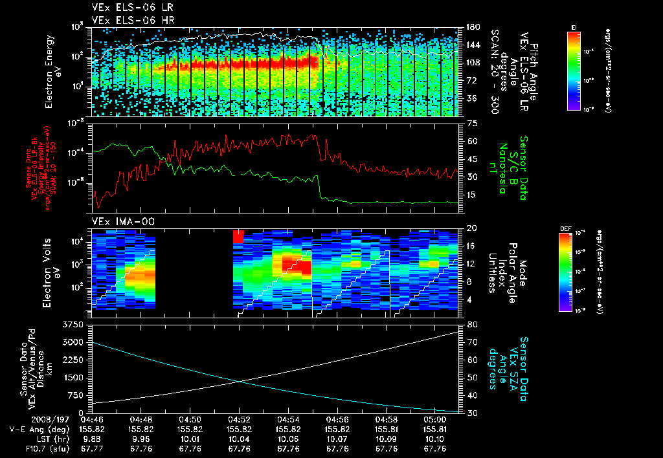Viewport: 663px width, 458px height.
Task: Select the 'VEx ELS-06 HR' title text
Action: click(133, 20)
